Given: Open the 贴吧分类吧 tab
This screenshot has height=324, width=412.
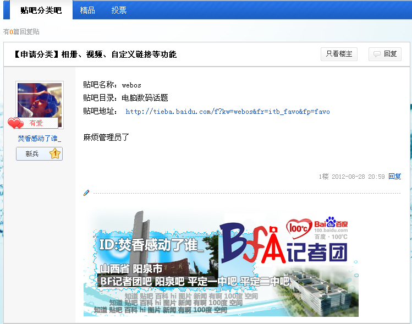Looking at the screenshot, I should pyautogui.click(x=41, y=10).
